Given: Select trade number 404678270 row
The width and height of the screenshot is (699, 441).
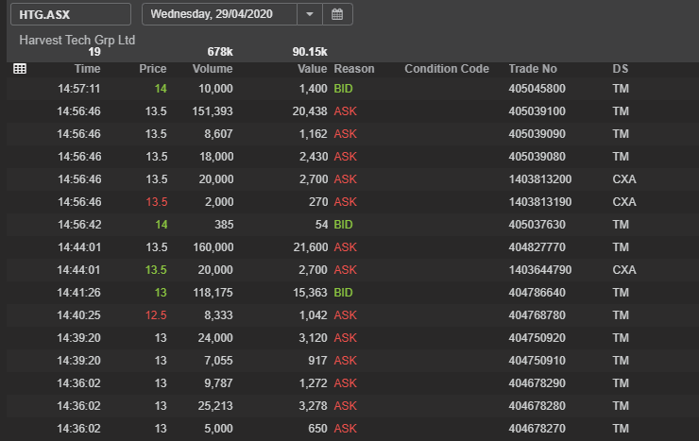Looking at the screenshot, I should (x=352, y=429).
